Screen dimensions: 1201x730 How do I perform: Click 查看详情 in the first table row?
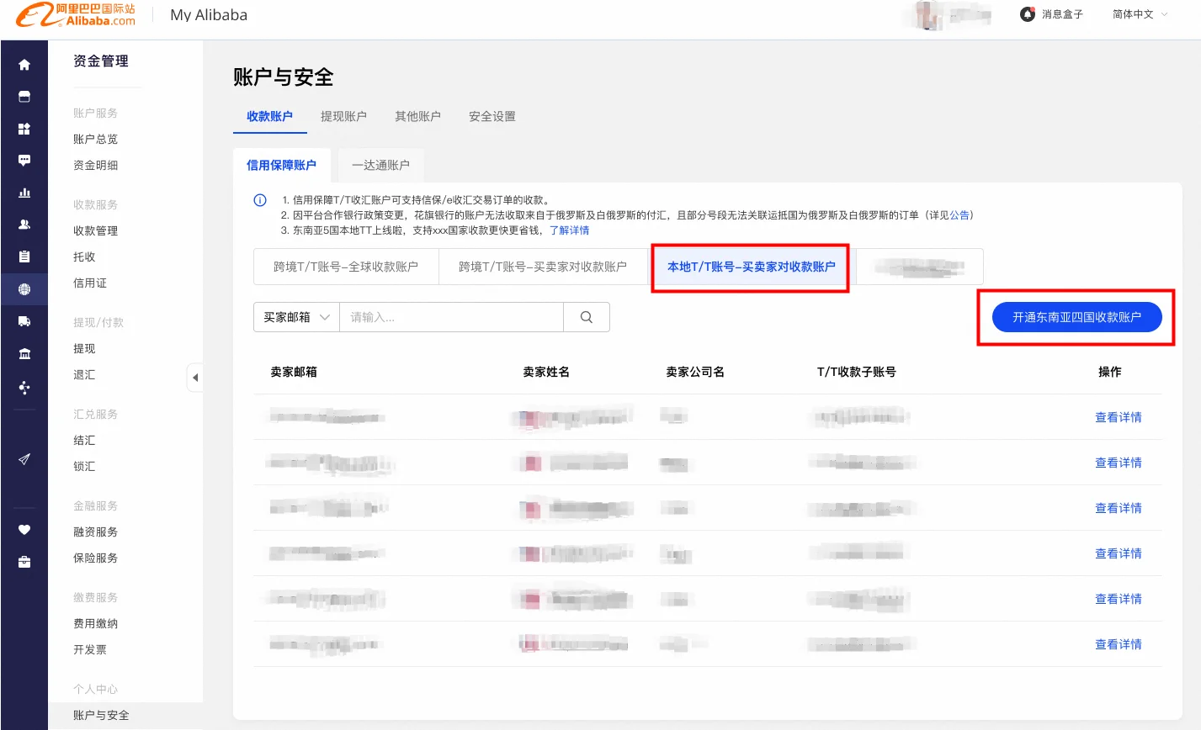1118,417
